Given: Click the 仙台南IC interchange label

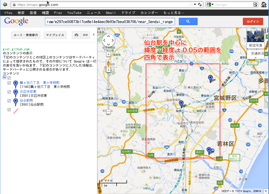Looking at the screenshot, I should tap(127, 151).
